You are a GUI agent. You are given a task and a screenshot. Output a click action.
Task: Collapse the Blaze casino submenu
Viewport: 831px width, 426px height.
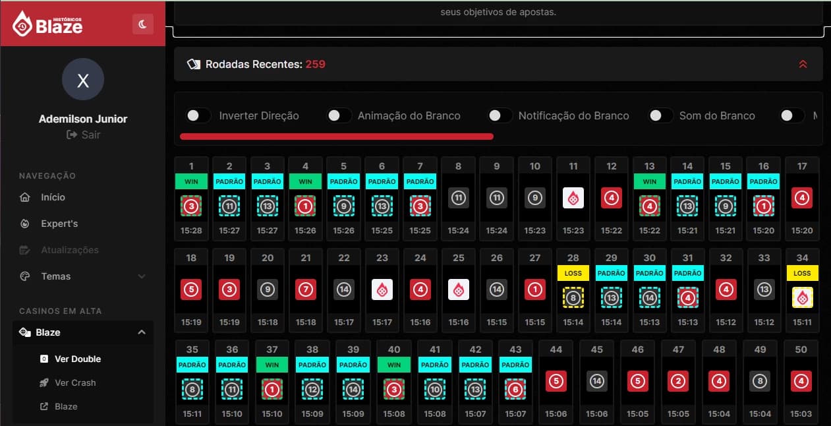[x=142, y=332]
